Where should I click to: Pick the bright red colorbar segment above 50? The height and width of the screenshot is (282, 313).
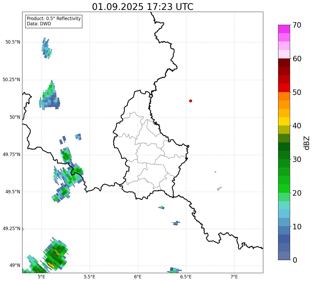pos(284,88)
